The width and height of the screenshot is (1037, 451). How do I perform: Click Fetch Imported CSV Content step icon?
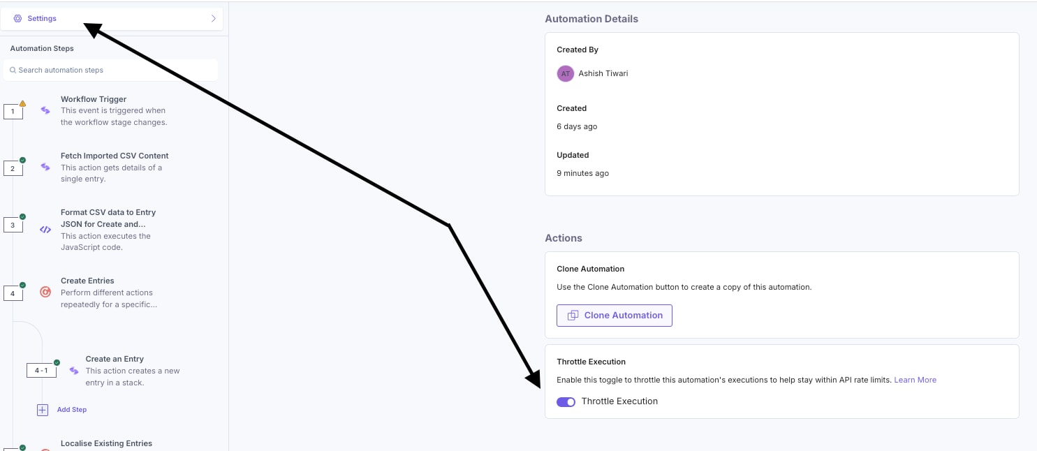pos(45,167)
